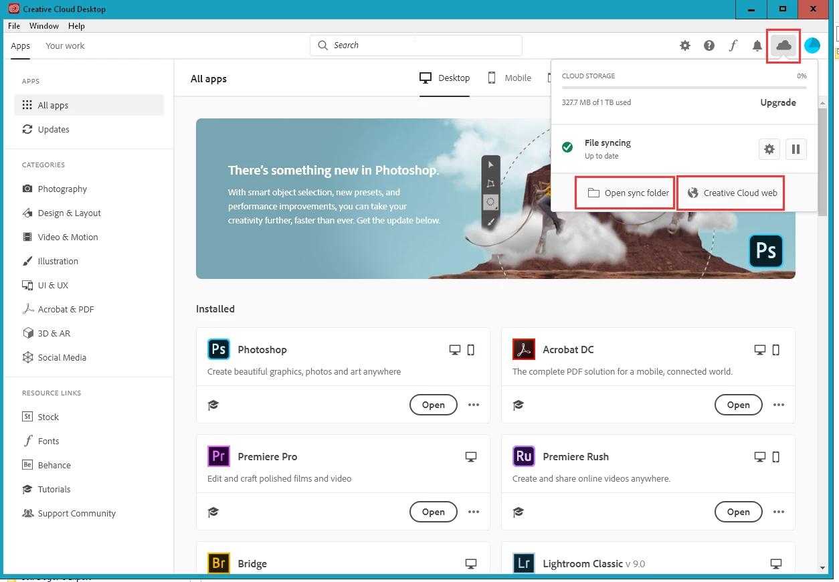The height and width of the screenshot is (582, 839).
Task: Select the Mobile apps tab
Action: 509,78
